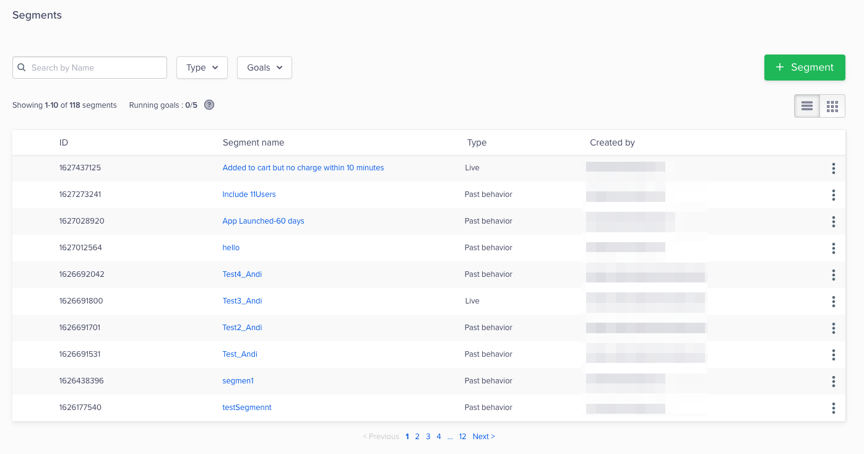The width and height of the screenshot is (864, 454).
Task: Open the testSegmennt segment link
Action: (247, 408)
